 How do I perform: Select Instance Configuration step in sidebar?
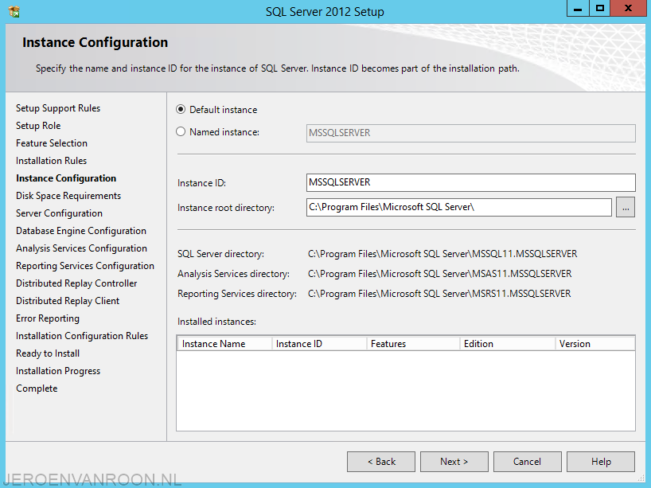click(x=66, y=178)
